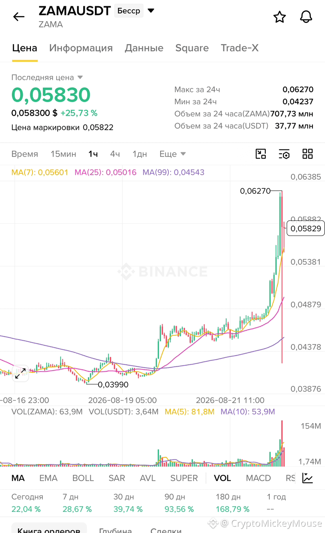Toggle the SUPER indicator

coord(184,478)
